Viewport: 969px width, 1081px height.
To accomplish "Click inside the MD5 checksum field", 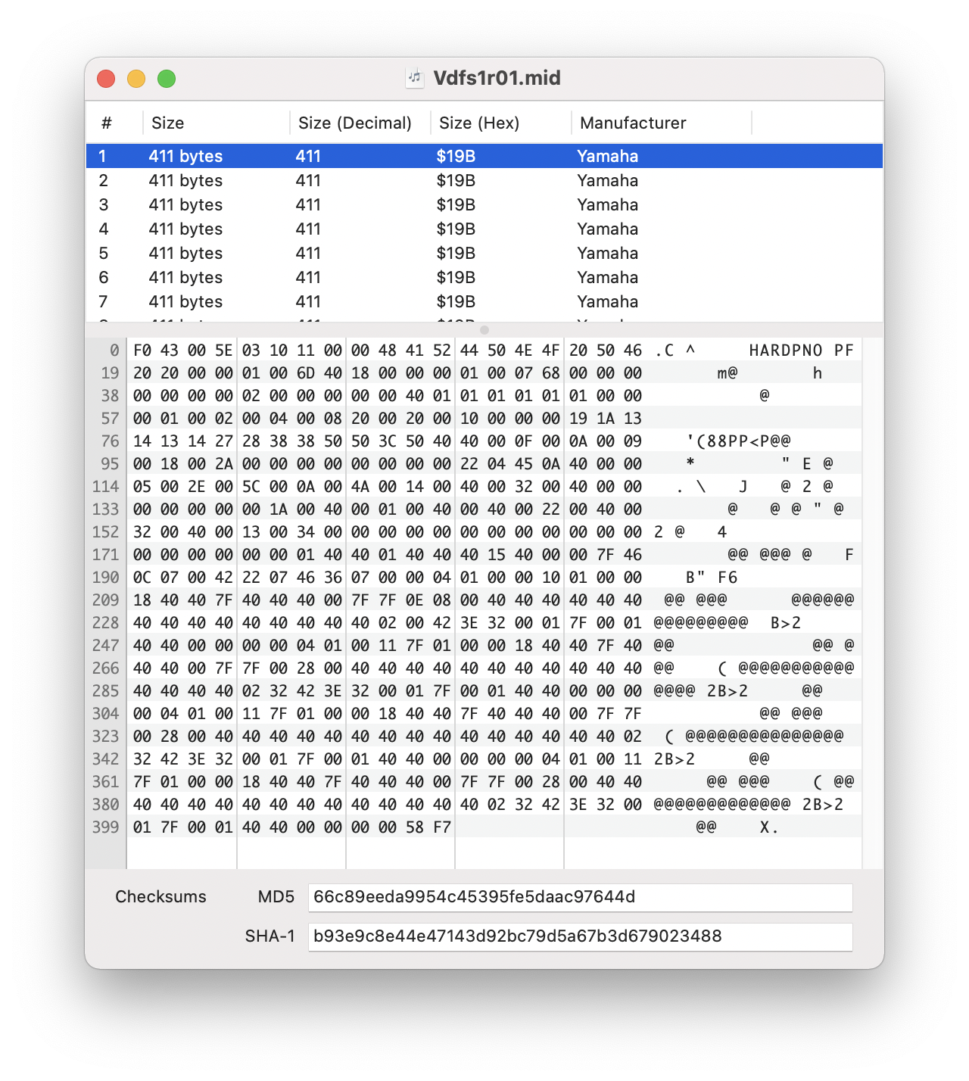I will pos(581,897).
